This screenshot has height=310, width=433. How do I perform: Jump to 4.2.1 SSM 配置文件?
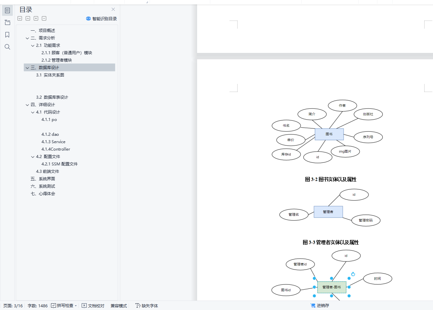point(59,164)
